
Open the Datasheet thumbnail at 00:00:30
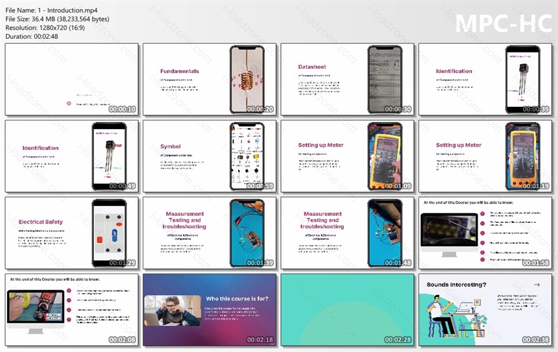347,79
